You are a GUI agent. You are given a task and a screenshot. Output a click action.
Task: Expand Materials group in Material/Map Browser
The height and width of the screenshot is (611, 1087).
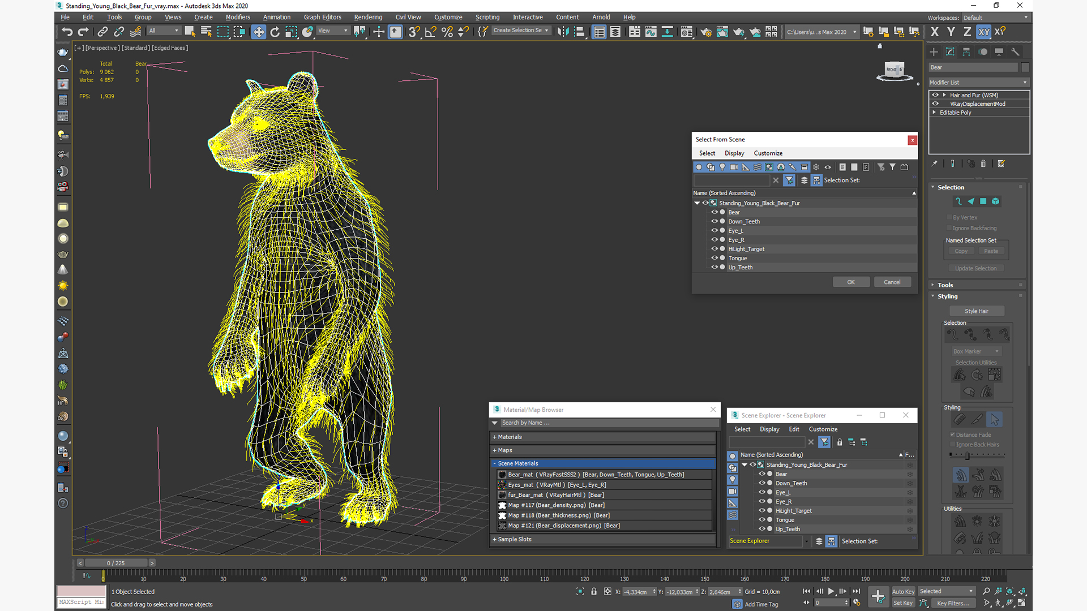tap(603, 437)
